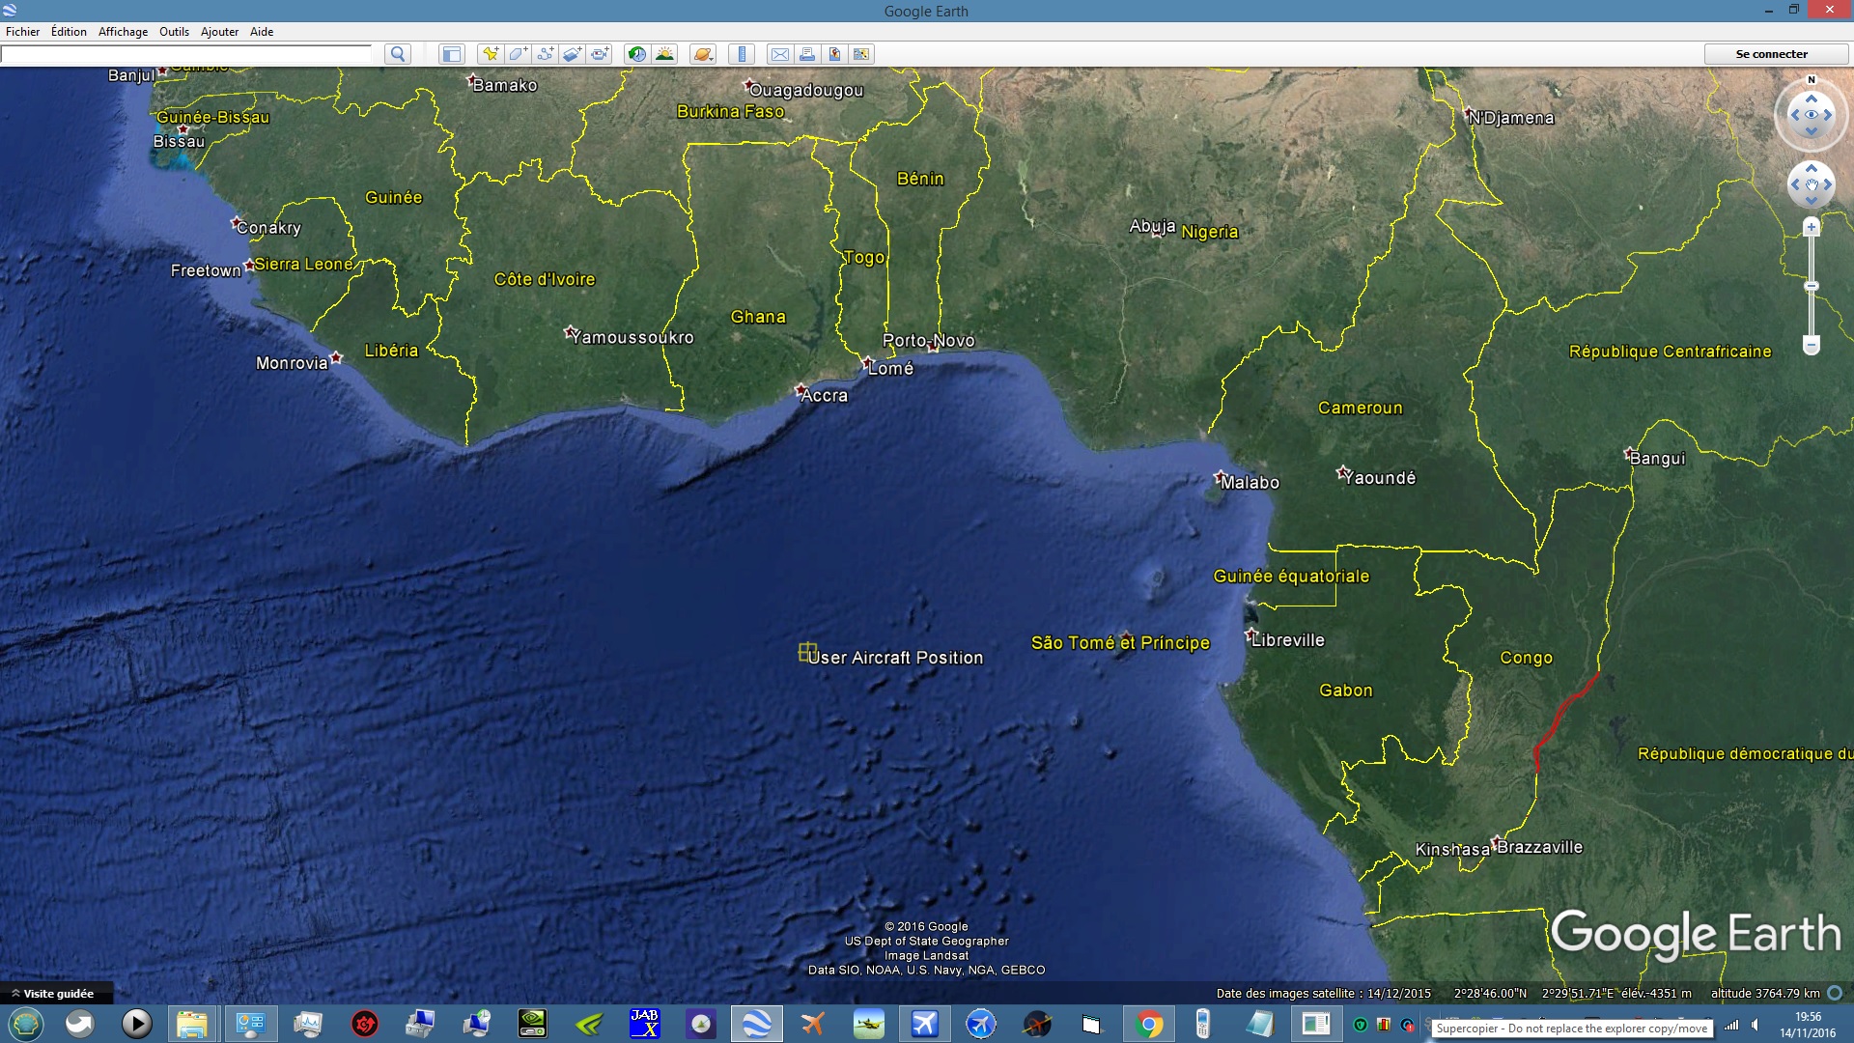Click the search magnifier button

pos(398,54)
